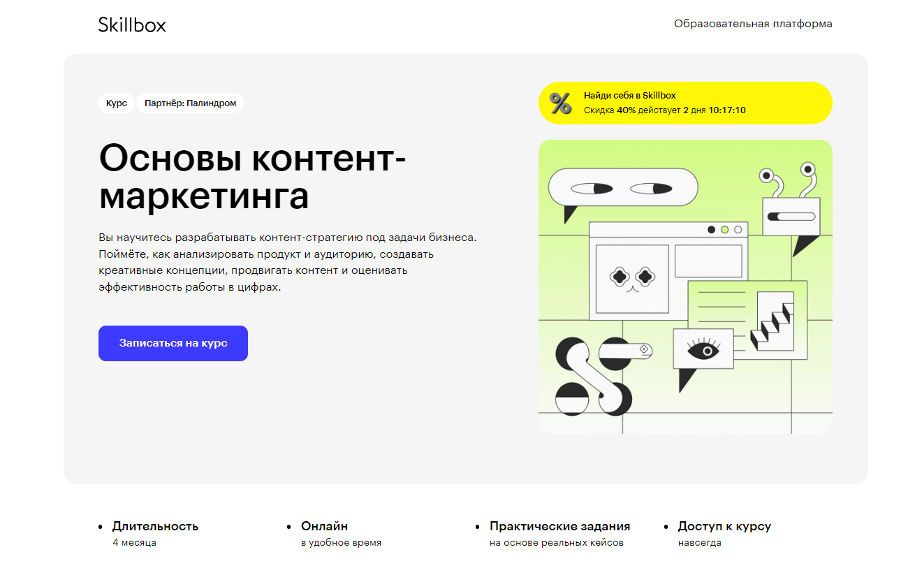This screenshot has width=915, height=582.
Task: Click the Skillbox logo
Action: point(132,24)
